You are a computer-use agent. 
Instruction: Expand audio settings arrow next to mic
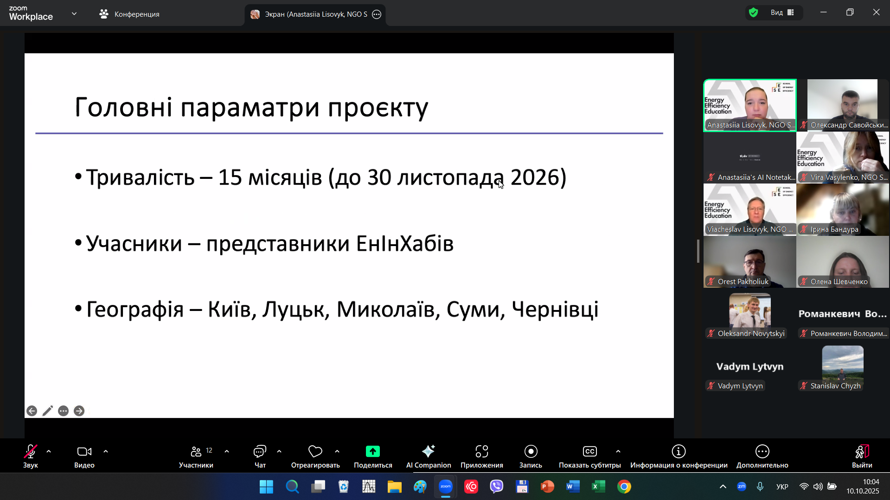(49, 451)
